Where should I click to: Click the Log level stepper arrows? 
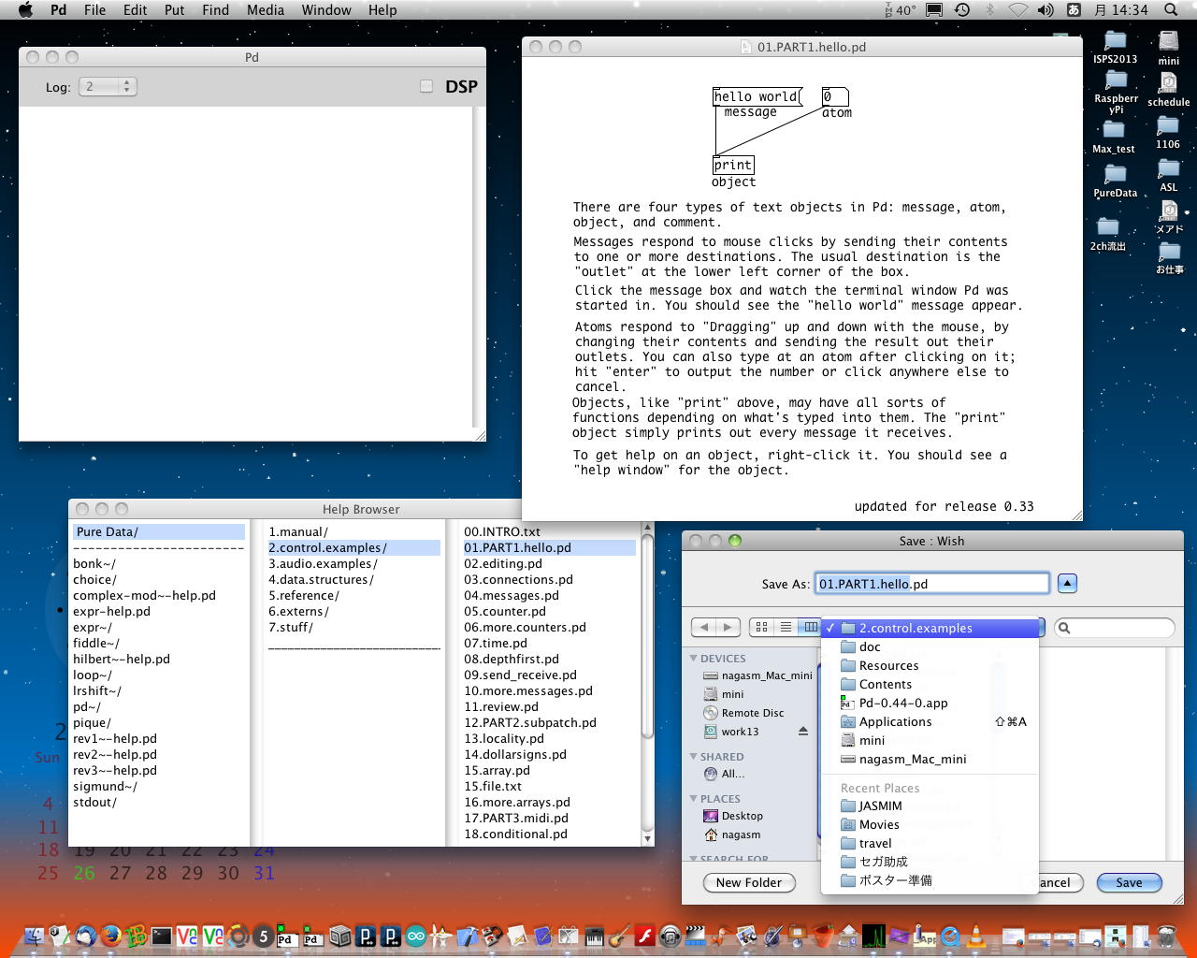(x=128, y=86)
